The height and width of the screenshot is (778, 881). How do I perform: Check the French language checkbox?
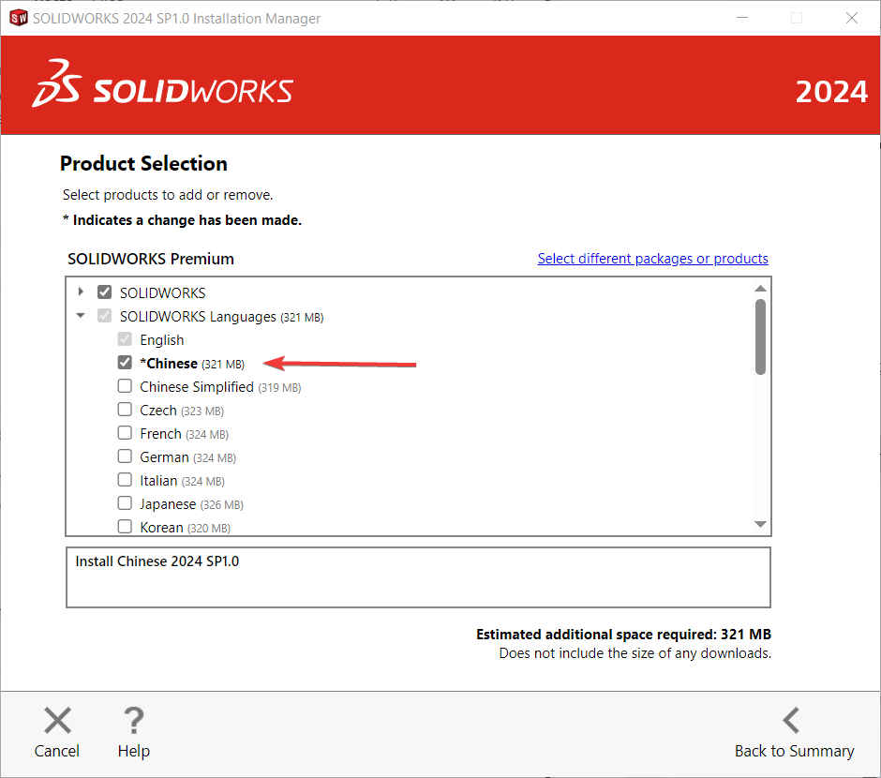(x=125, y=433)
